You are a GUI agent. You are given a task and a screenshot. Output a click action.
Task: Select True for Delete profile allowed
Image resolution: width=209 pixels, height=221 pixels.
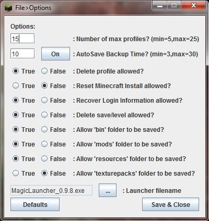[x=16, y=71]
